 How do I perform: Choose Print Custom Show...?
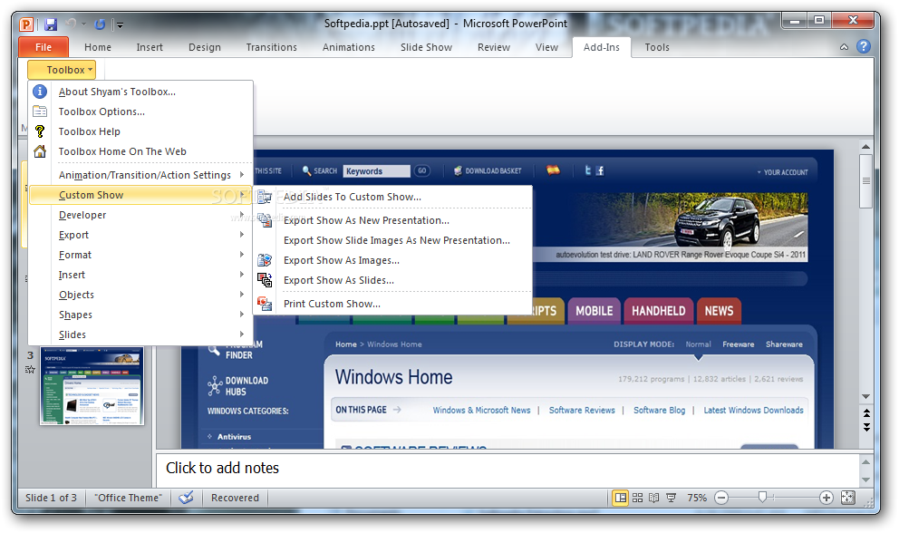coord(393,304)
